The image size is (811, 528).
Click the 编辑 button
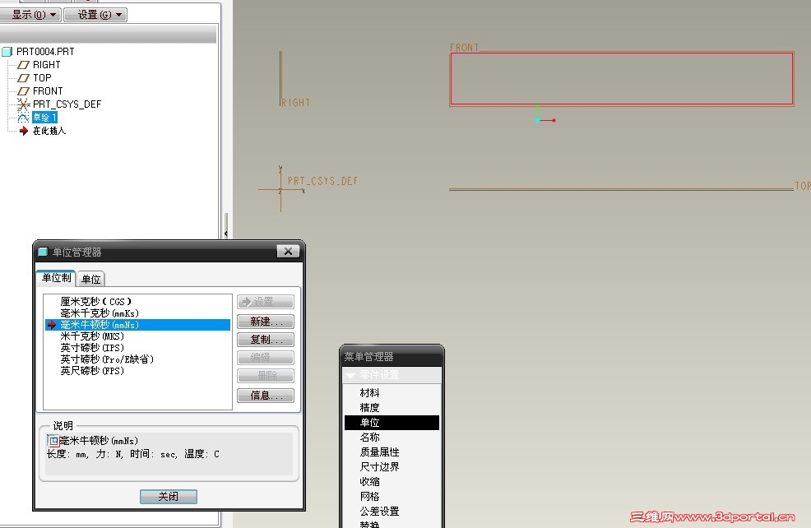pyautogui.click(x=266, y=358)
